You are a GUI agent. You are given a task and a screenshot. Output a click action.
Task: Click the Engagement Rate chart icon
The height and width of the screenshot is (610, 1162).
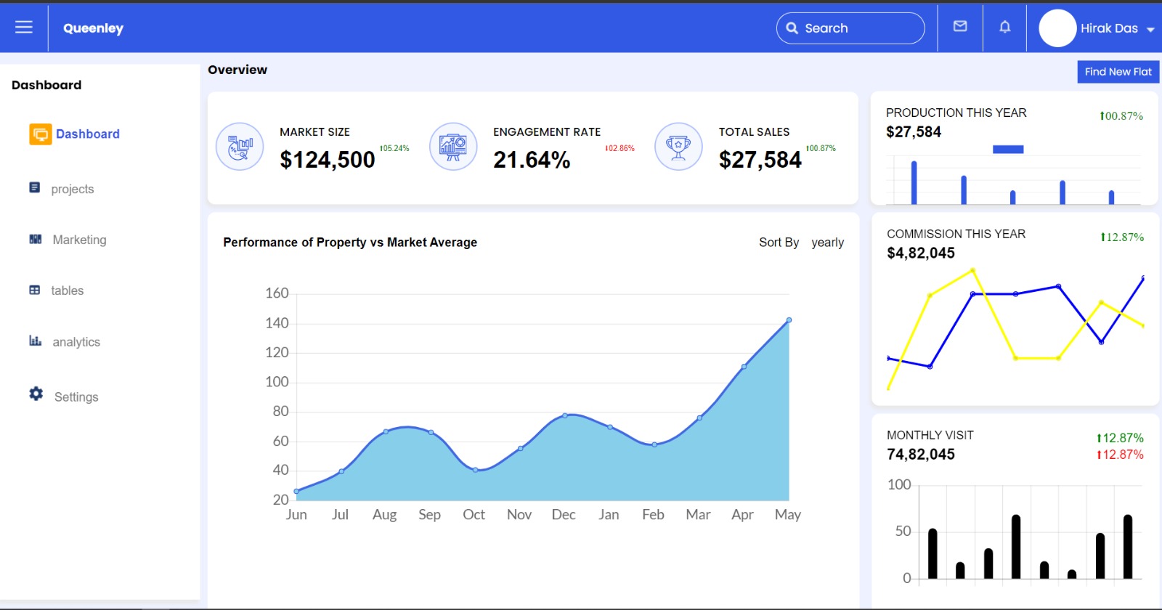point(453,147)
